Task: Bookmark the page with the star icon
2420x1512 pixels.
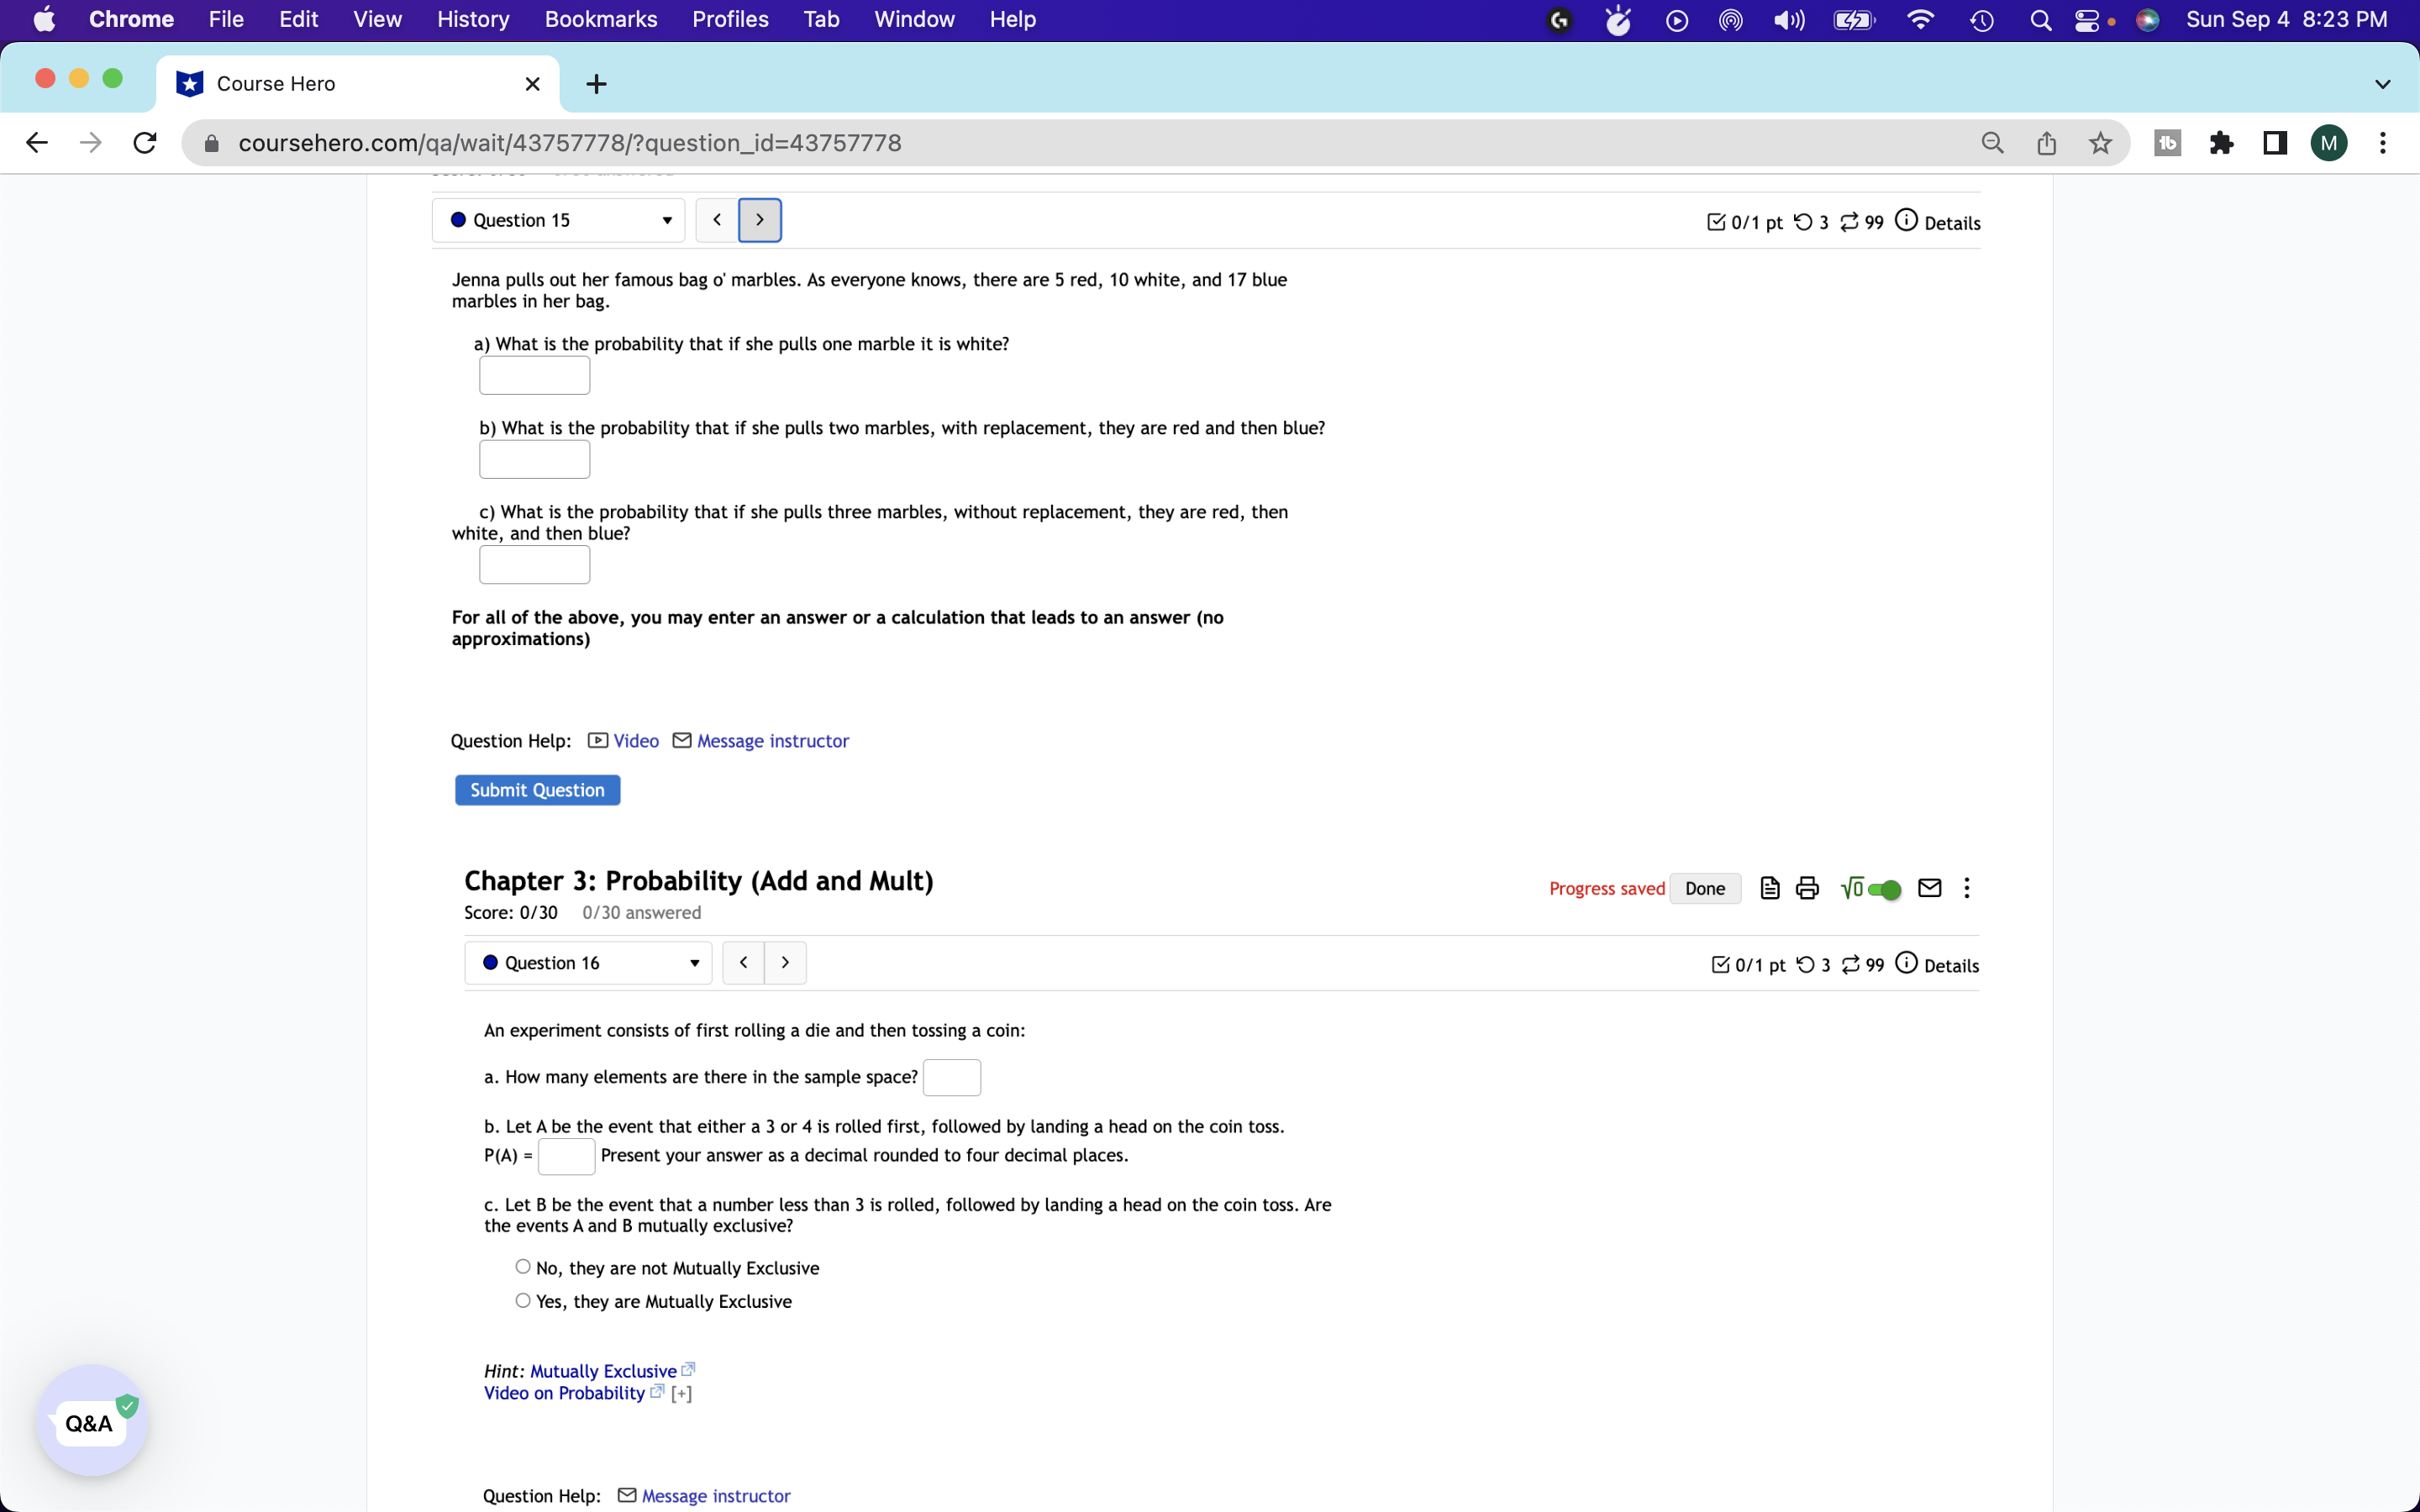Action: [2100, 143]
